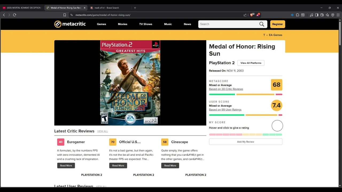Click the release date NOV 11, 2003

[235, 71]
